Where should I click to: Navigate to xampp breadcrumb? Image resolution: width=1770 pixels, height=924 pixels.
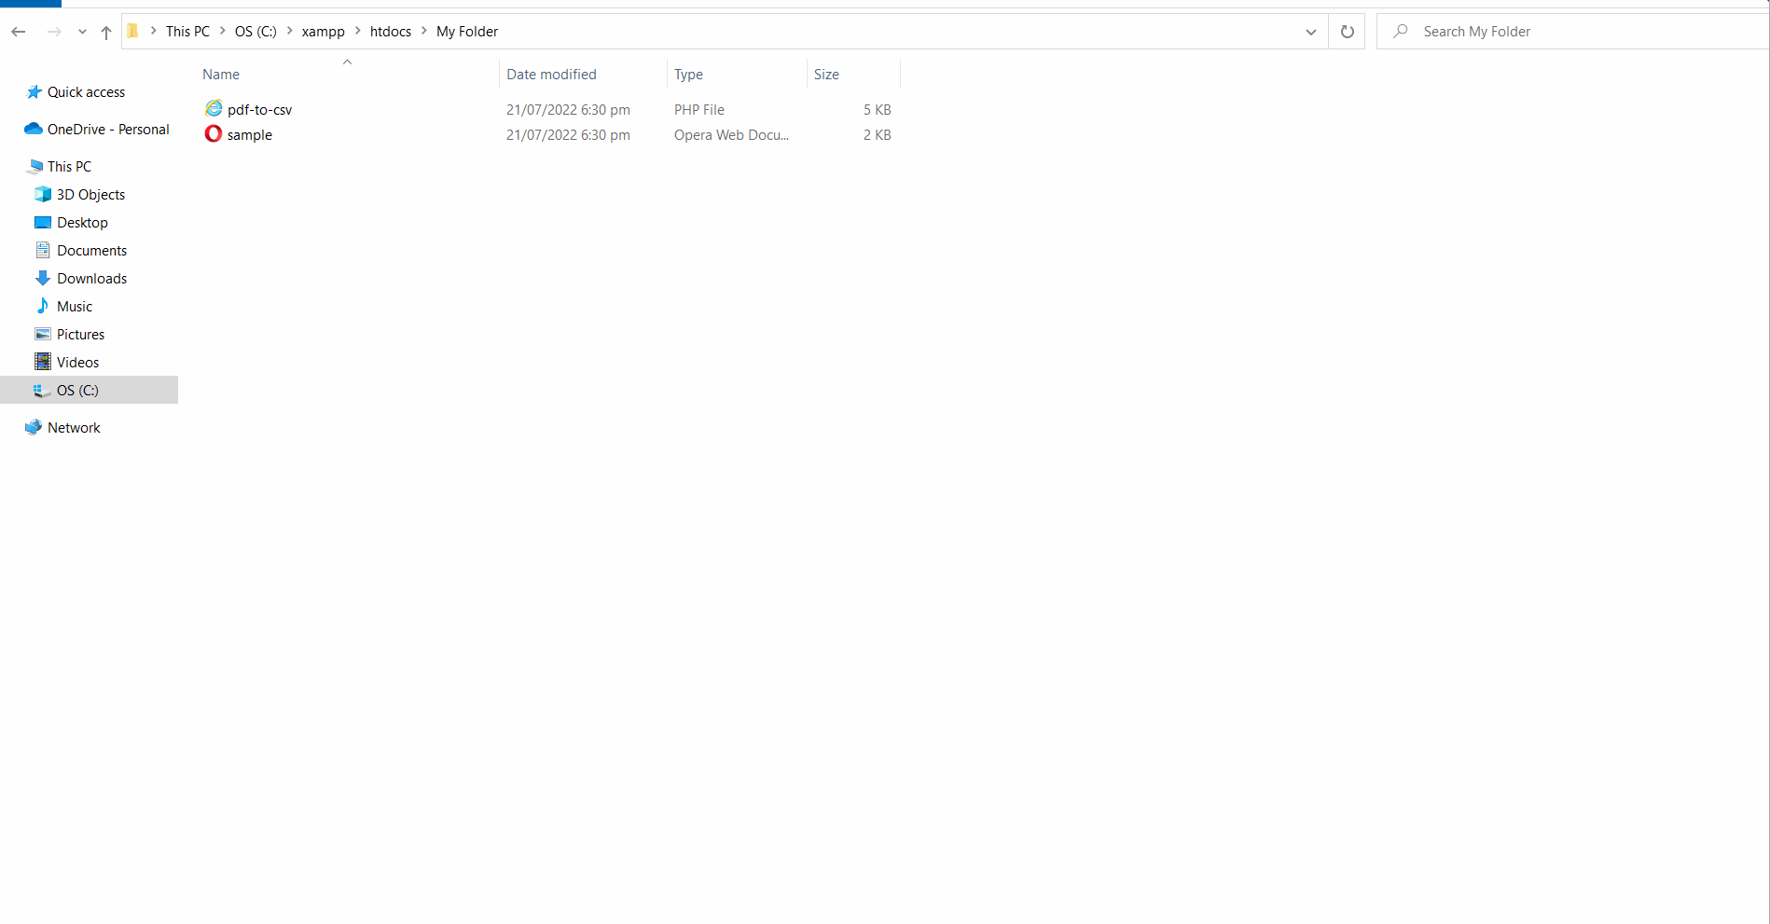(323, 32)
